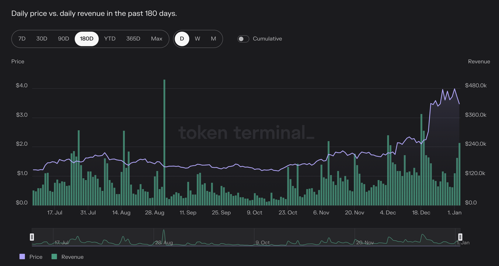Click the green Revenue legend swatch
This screenshot has width=499, height=266.
pos(55,257)
